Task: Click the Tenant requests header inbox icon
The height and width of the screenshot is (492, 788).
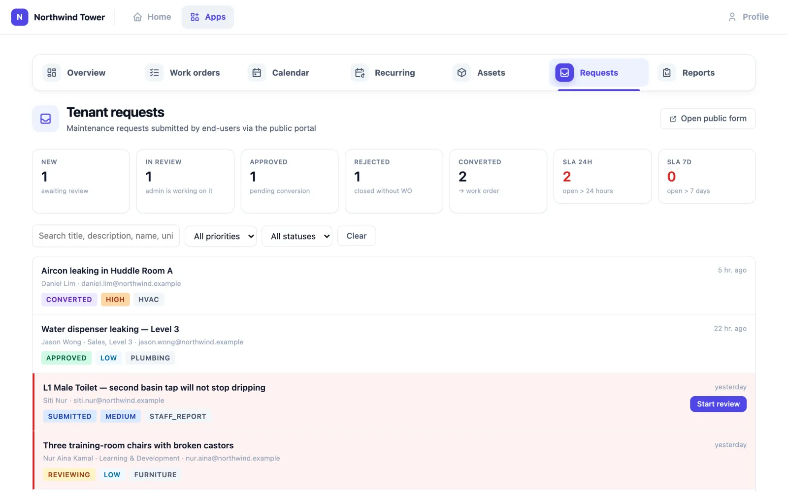Action: (x=46, y=119)
